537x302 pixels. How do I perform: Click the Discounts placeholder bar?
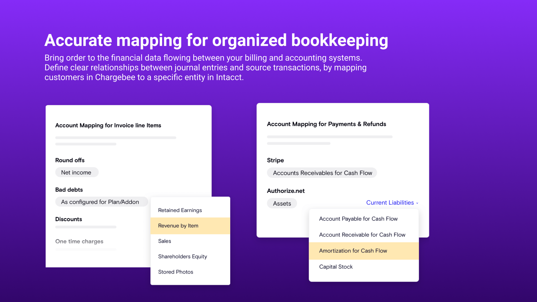[x=86, y=227]
